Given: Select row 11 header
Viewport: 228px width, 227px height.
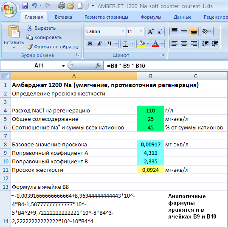Looking at the screenshot, I should [6, 170].
